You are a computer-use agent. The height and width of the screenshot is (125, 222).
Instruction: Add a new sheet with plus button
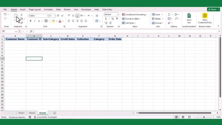[x=54, y=113]
